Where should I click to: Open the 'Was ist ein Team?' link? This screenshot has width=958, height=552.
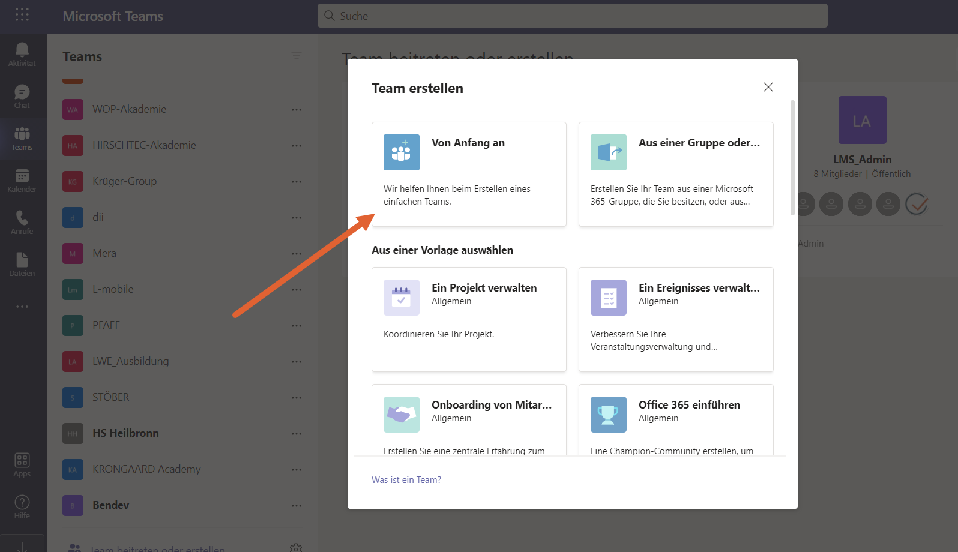[x=406, y=480]
